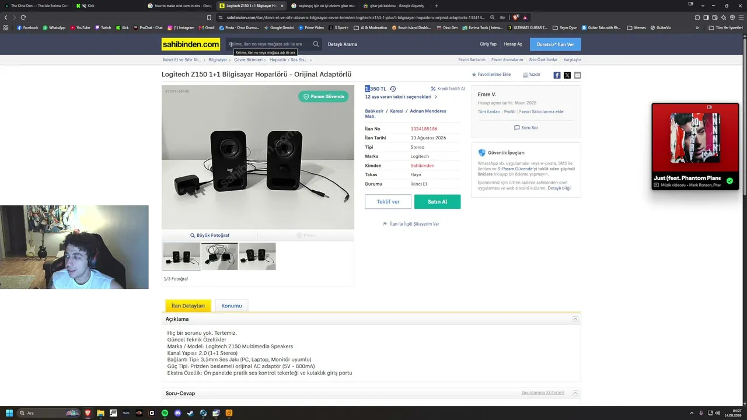This screenshot has width=747, height=420.
Task: Open the Tüm Yer İşaretleri folder
Action: (726, 27)
